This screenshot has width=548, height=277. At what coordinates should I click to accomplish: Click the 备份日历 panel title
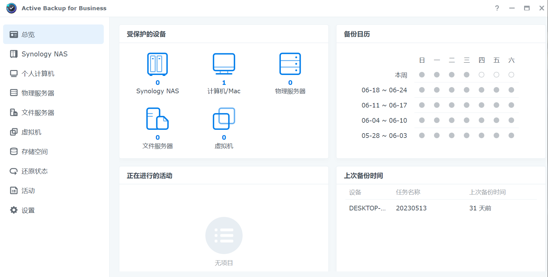357,34
